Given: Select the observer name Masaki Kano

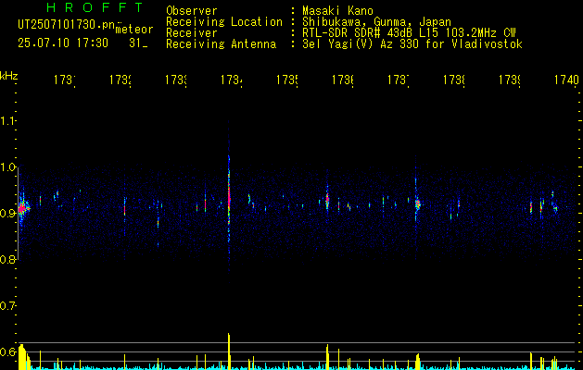Looking at the screenshot, I should [x=337, y=11].
